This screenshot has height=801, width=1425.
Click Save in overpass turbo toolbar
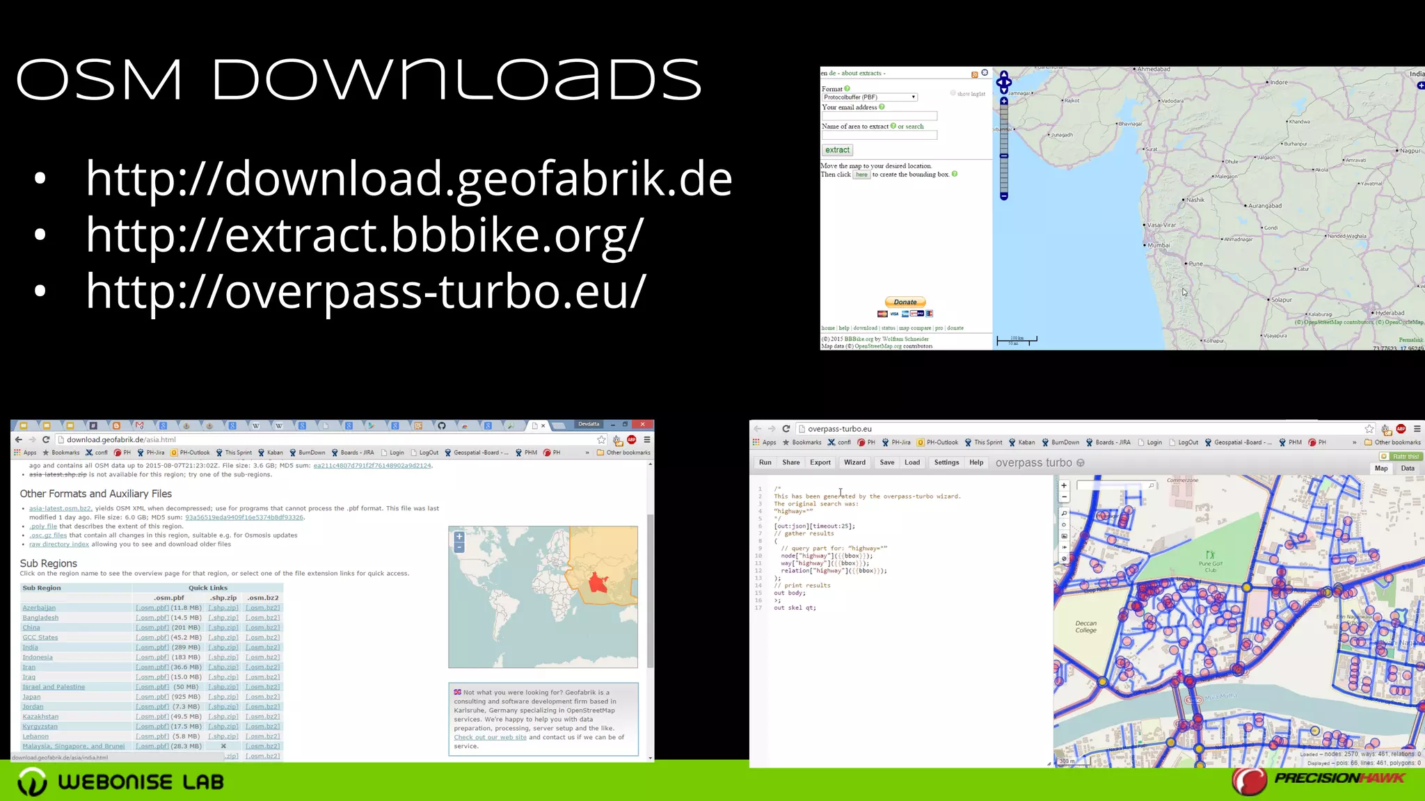[x=887, y=462]
